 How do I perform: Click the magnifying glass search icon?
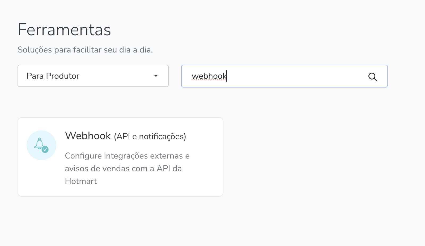[x=372, y=77]
